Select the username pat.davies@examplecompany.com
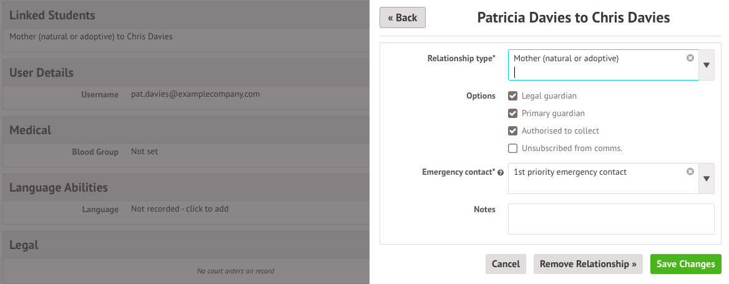This screenshot has width=729, height=284. (x=195, y=94)
